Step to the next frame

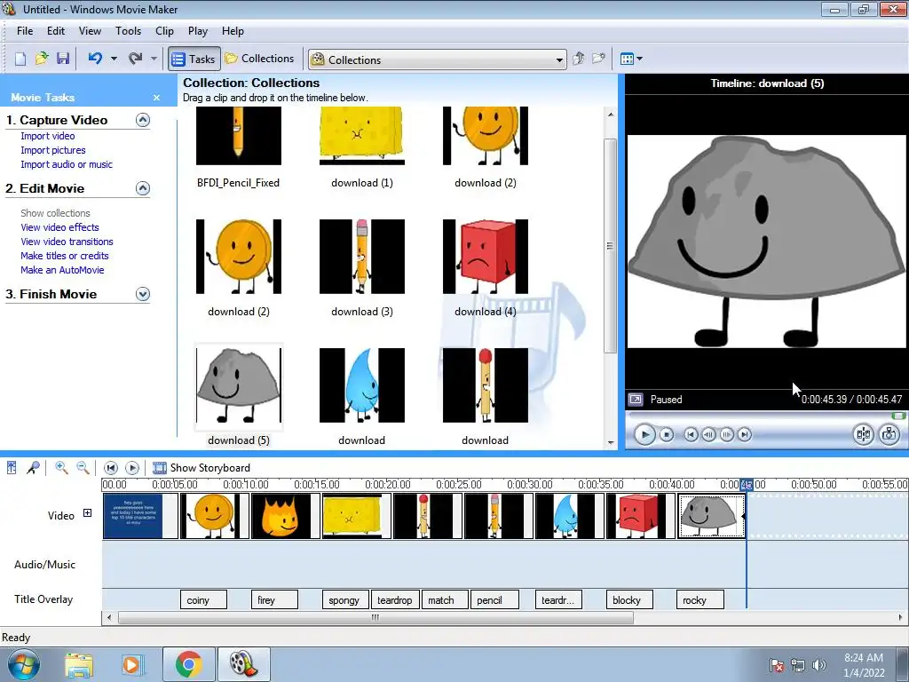point(726,434)
